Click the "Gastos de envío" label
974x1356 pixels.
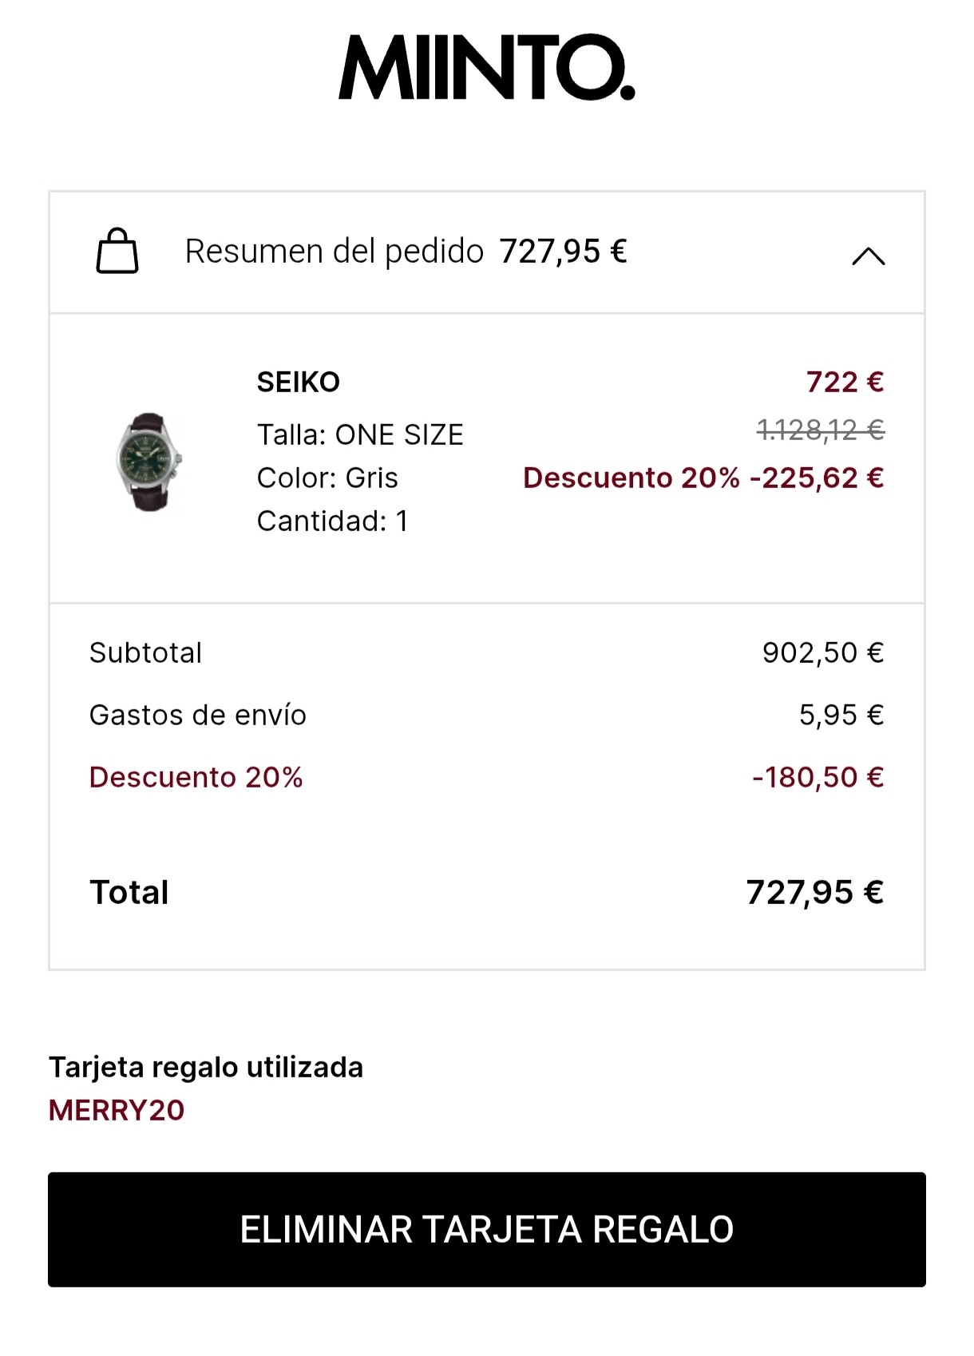[x=197, y=716]
